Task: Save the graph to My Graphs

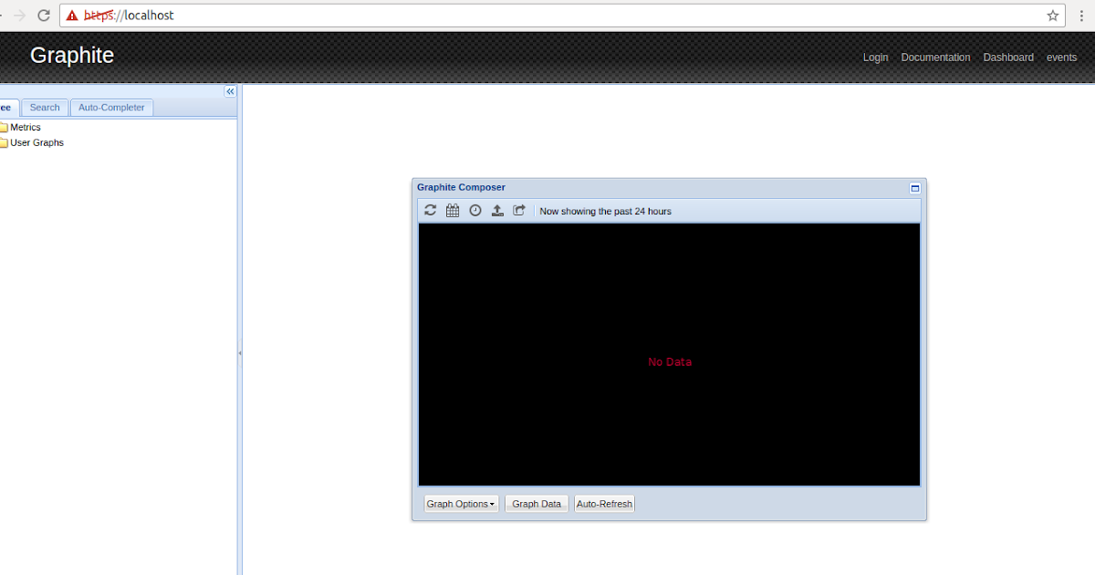Action: pyautogui.click(x=497, y=210)
